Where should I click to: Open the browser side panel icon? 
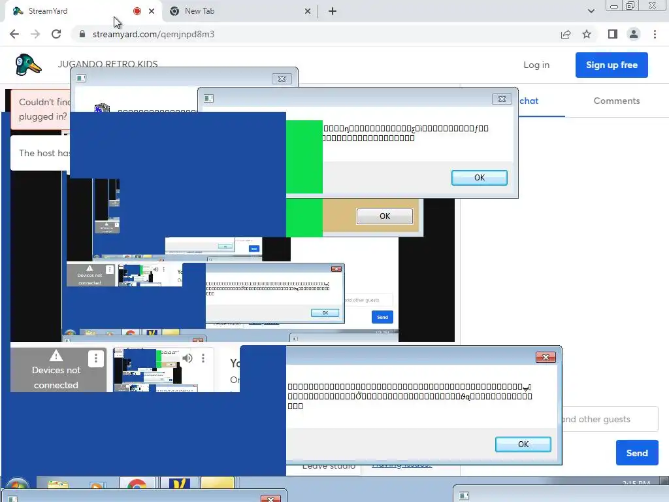(613, 34)
